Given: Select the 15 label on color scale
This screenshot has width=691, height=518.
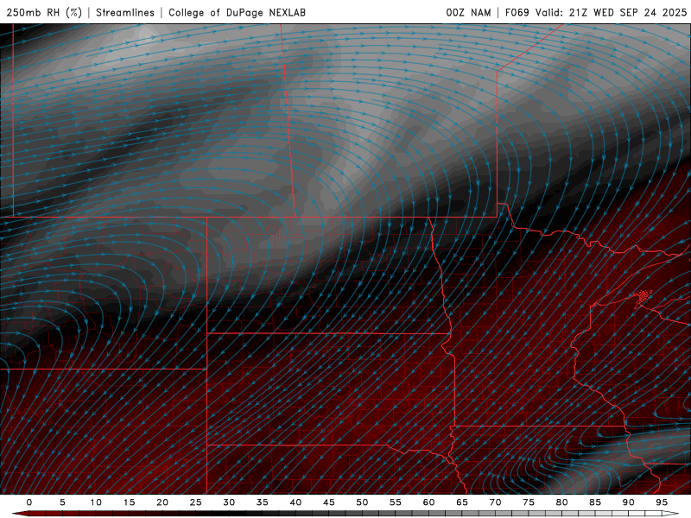Looking at the screenshot, I should tap(129, 502).
